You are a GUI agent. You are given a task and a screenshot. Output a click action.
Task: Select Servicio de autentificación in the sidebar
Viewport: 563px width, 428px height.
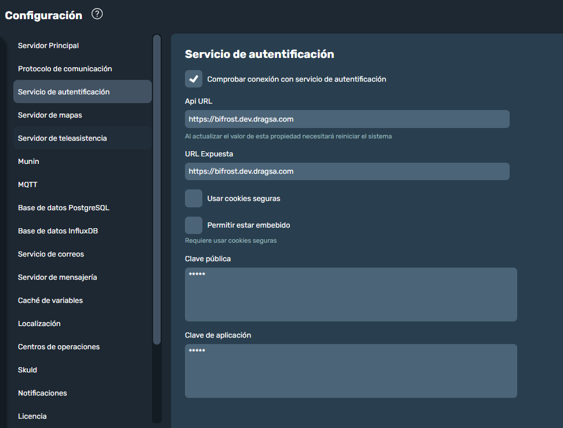tap(82, 92)
